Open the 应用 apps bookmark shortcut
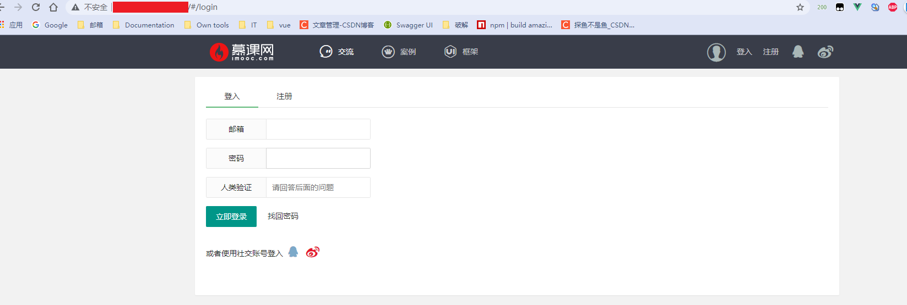The height and width of the screenshot is (305, 907). (x=12, y=25)
